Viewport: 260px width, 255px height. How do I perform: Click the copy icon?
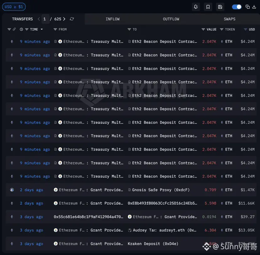point(247,7)
